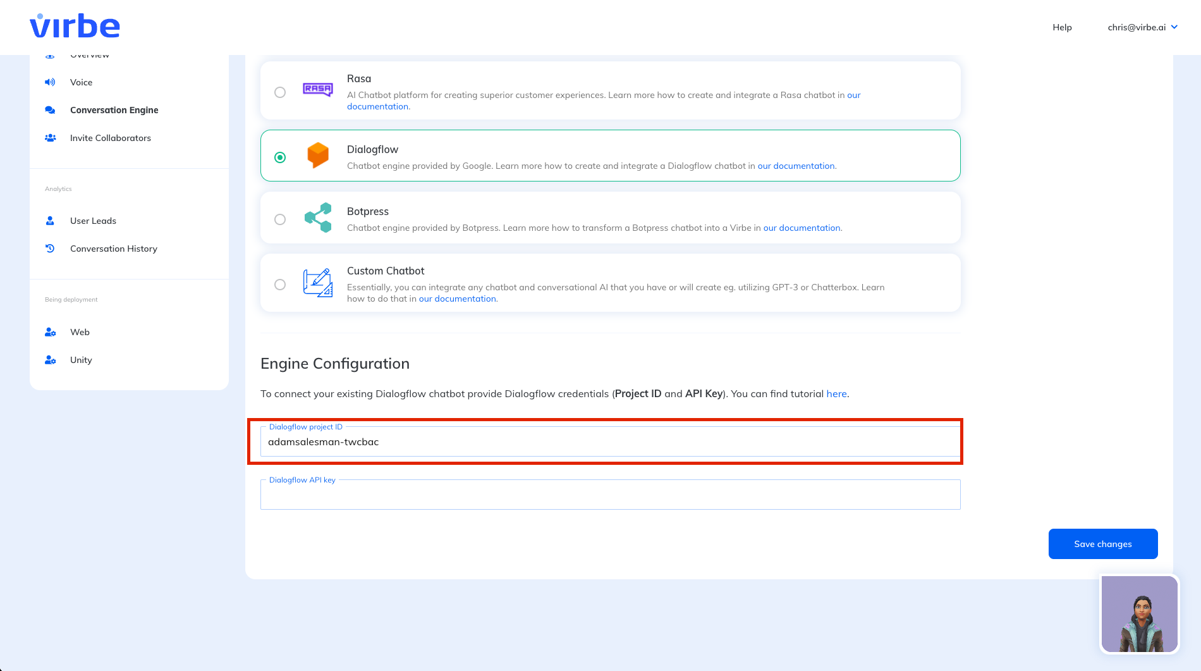Viewport: 1201px width, 671px height.
Task: Click the tutorial 'here' link
Action: [836, 393]
